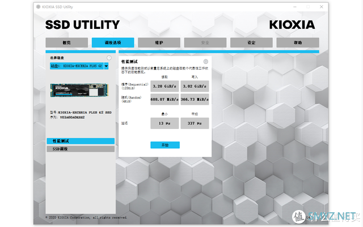Screen dimensions: 363x227
Task: Click the copyright notice 2020 KIOXIA Corporation
Action: pos(86,217)
